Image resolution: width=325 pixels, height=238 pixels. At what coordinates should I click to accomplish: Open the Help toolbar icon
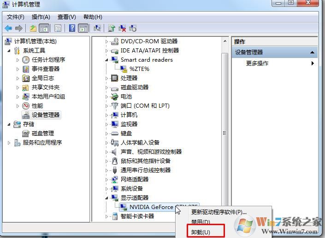click(72, 28)
